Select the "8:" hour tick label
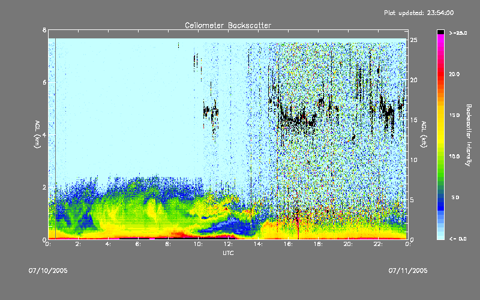The height and width of the screenshot is (300, 480). pos(169,244)
